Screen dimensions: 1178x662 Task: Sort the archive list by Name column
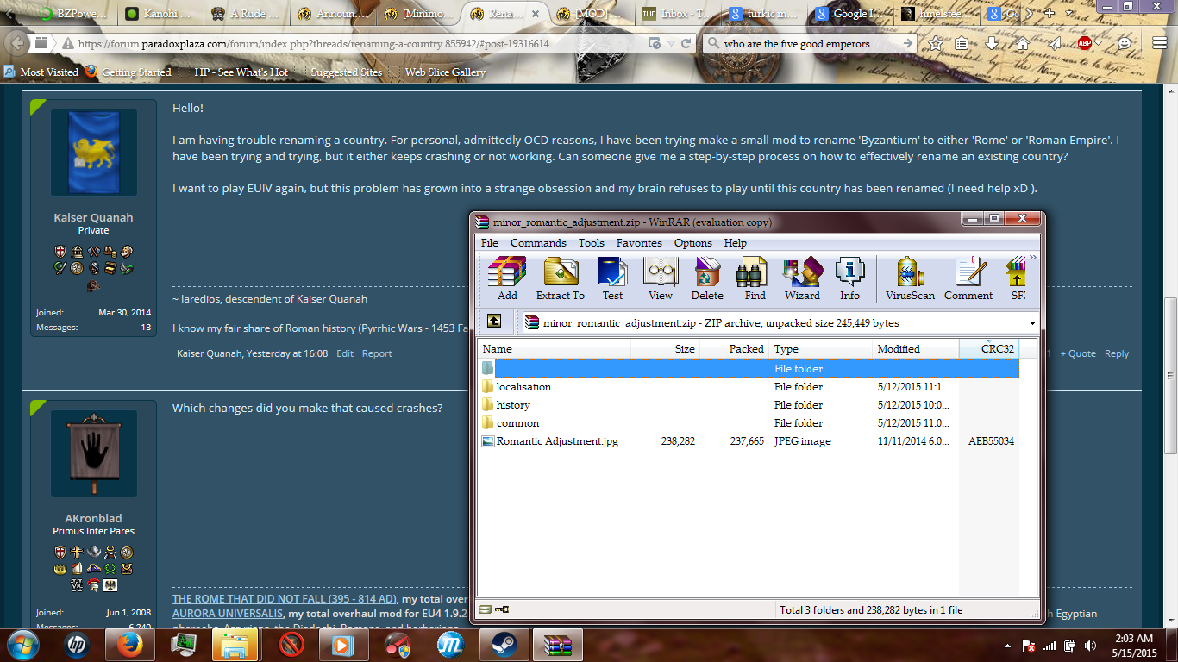point(555,349)
